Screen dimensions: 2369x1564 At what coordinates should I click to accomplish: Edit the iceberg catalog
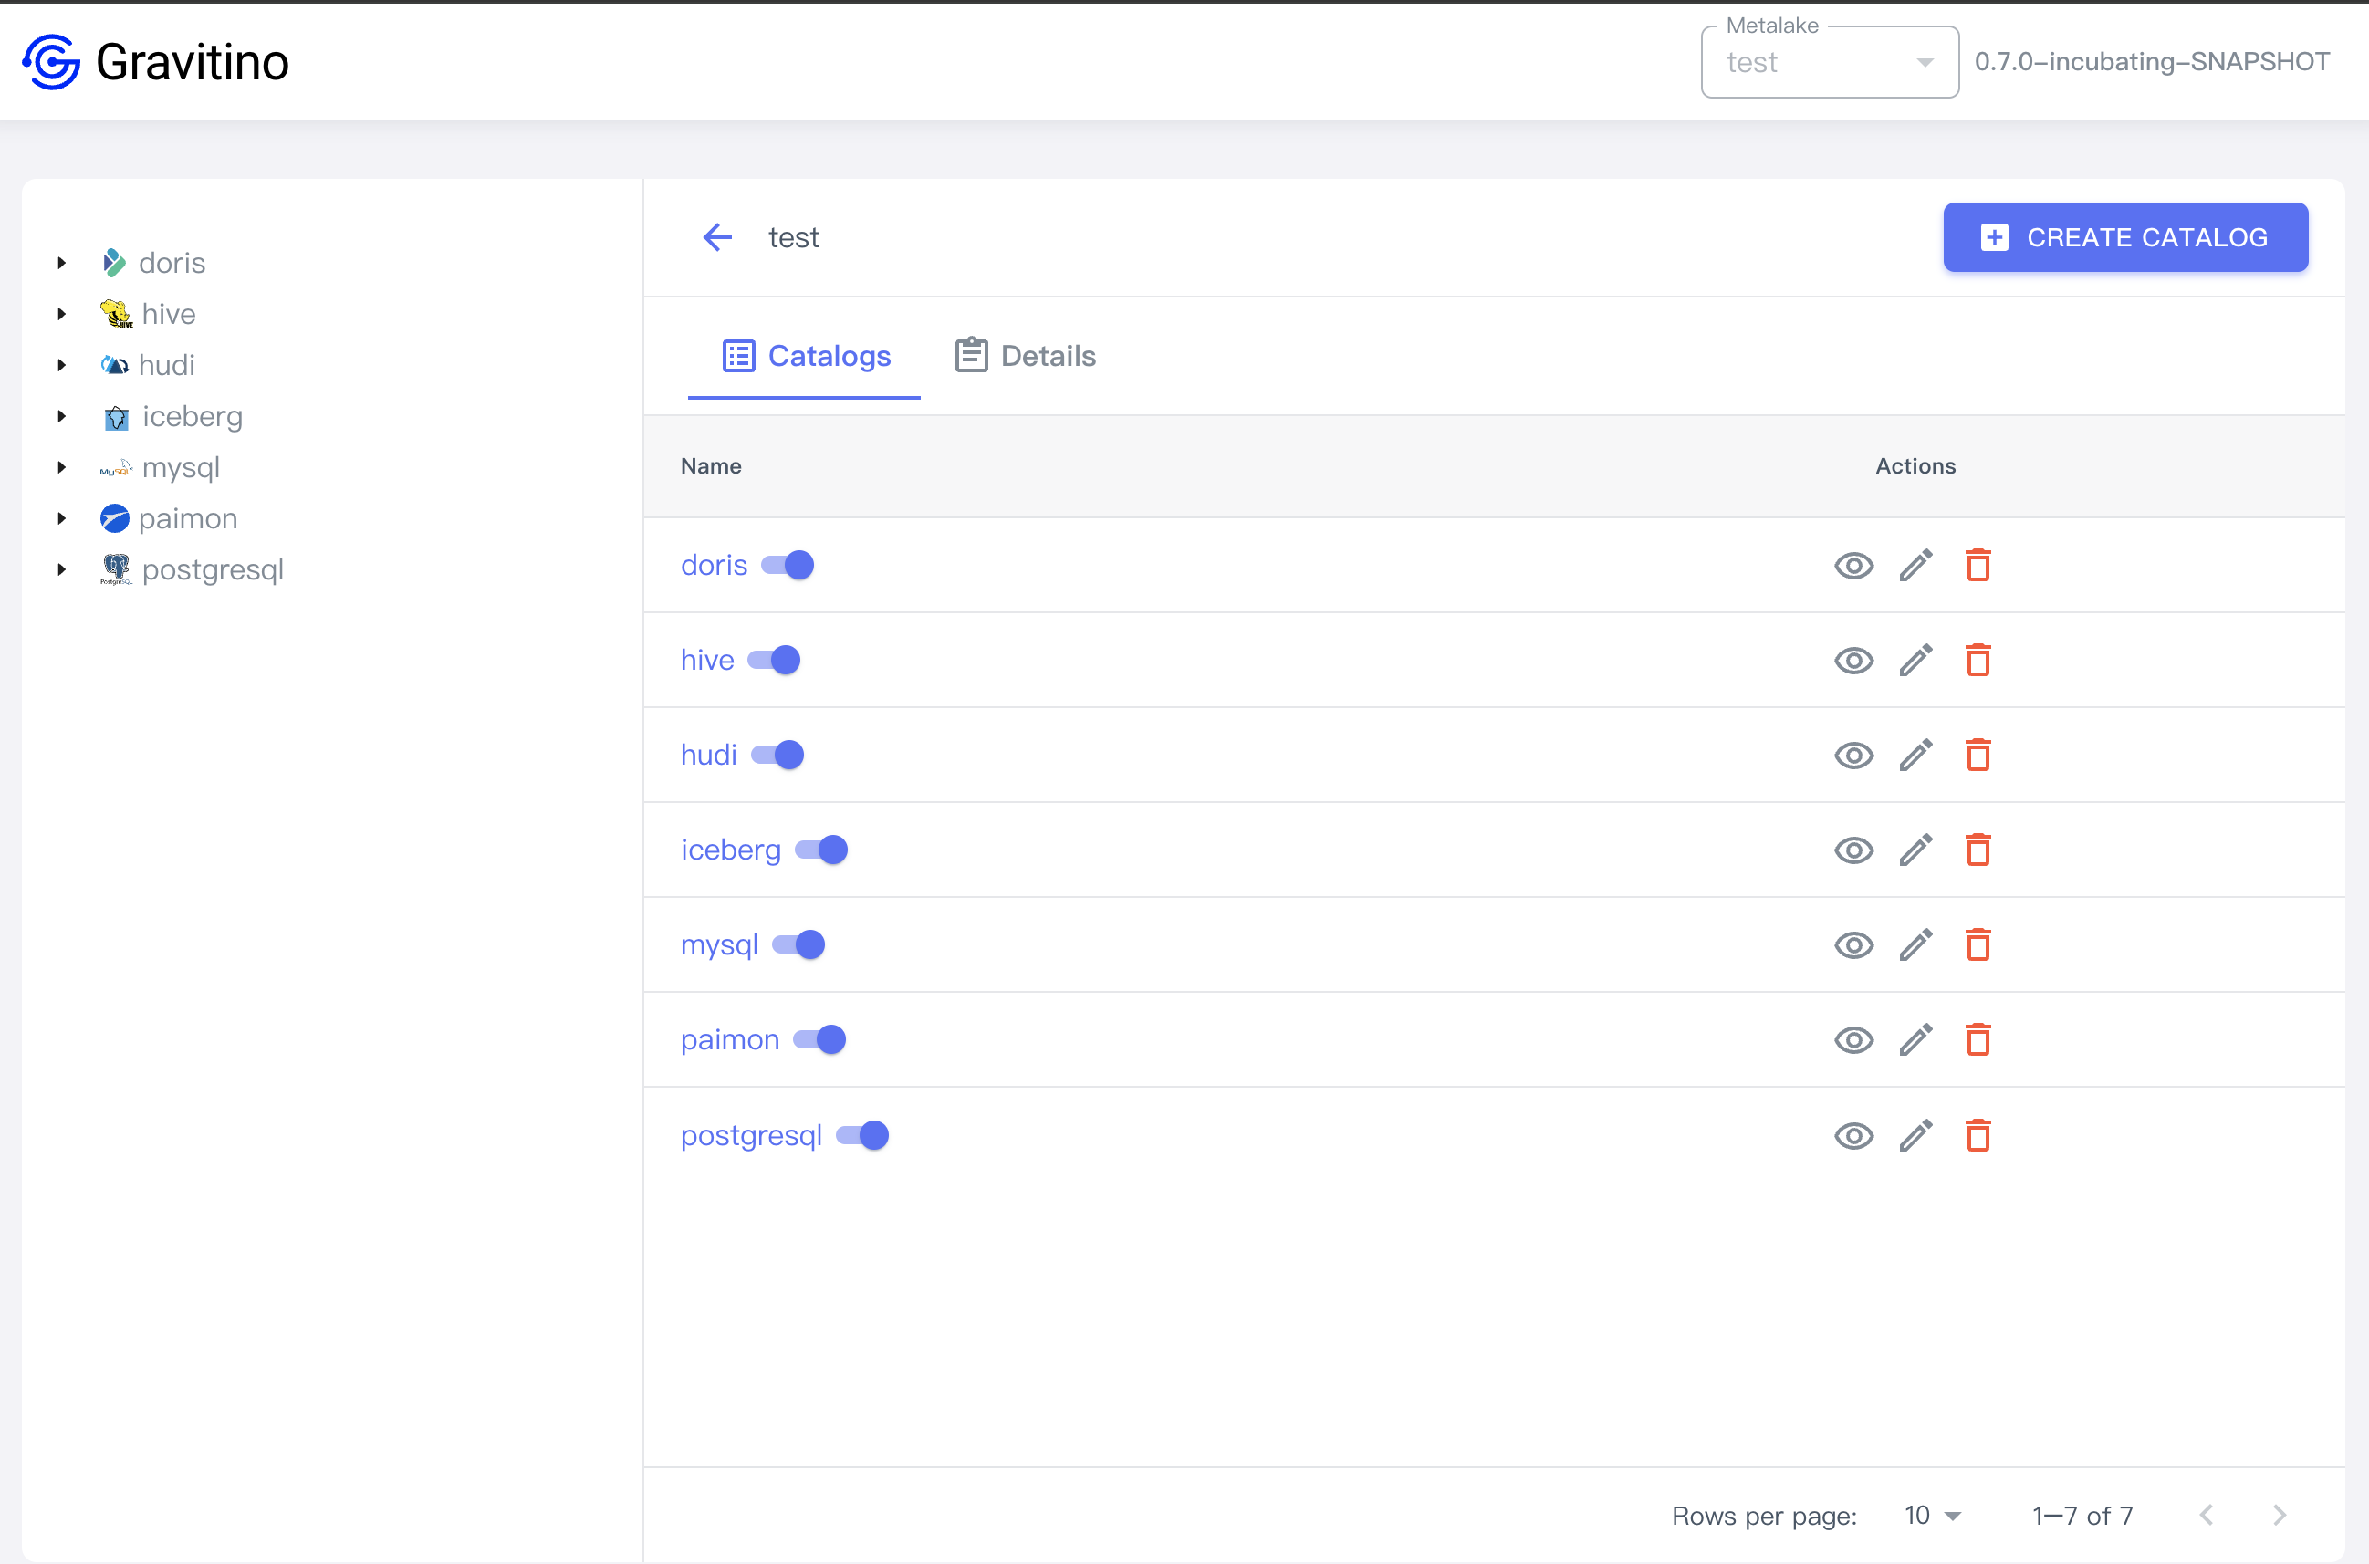[x=1915, y=850]
